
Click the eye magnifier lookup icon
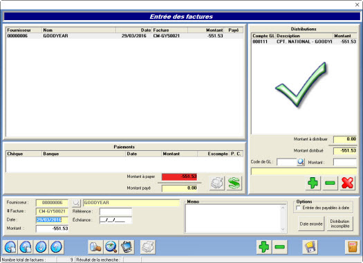click(111, 247)
